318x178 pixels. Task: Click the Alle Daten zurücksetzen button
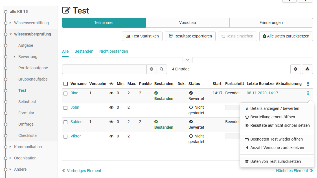[x=286, y=36]
